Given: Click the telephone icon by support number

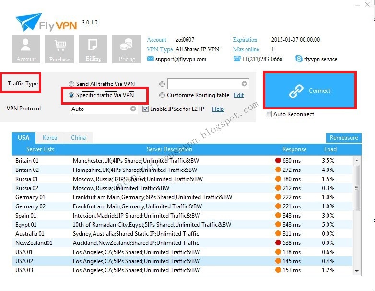Looking at the screenshot, I should coord(237,59).
